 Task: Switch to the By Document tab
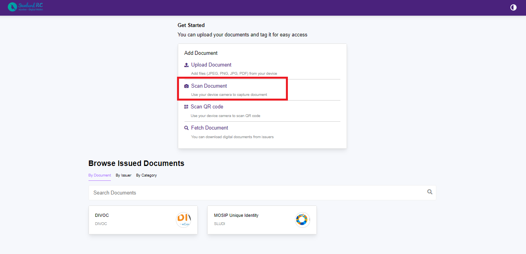[99, 175]
